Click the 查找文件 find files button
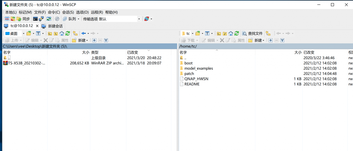This screenshot has width=353, height=151. pyautogui.click(x=253, y=33)
